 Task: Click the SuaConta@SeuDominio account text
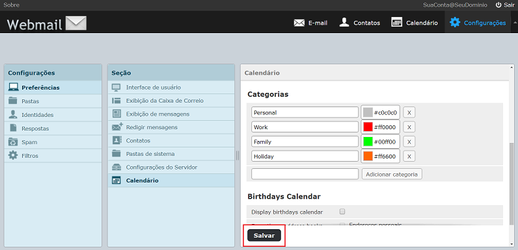(456, 5)
